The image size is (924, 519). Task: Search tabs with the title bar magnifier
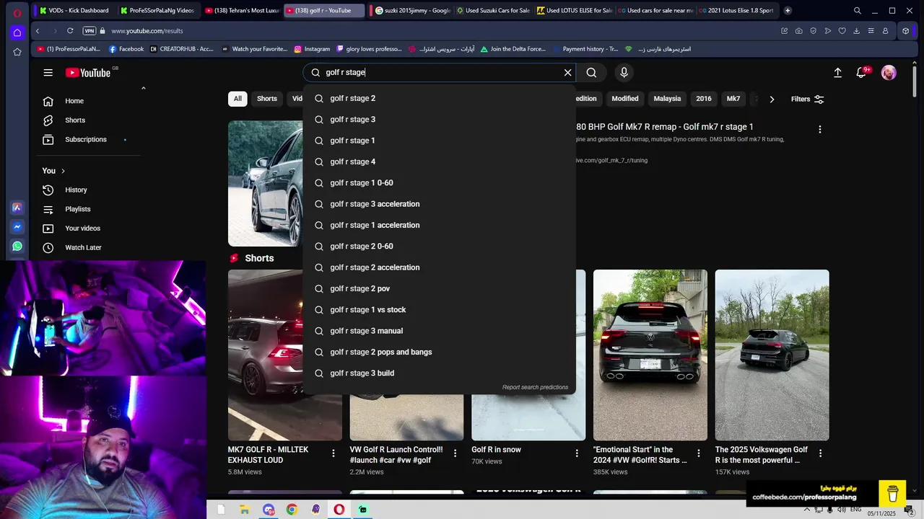[x=857, y=11]
